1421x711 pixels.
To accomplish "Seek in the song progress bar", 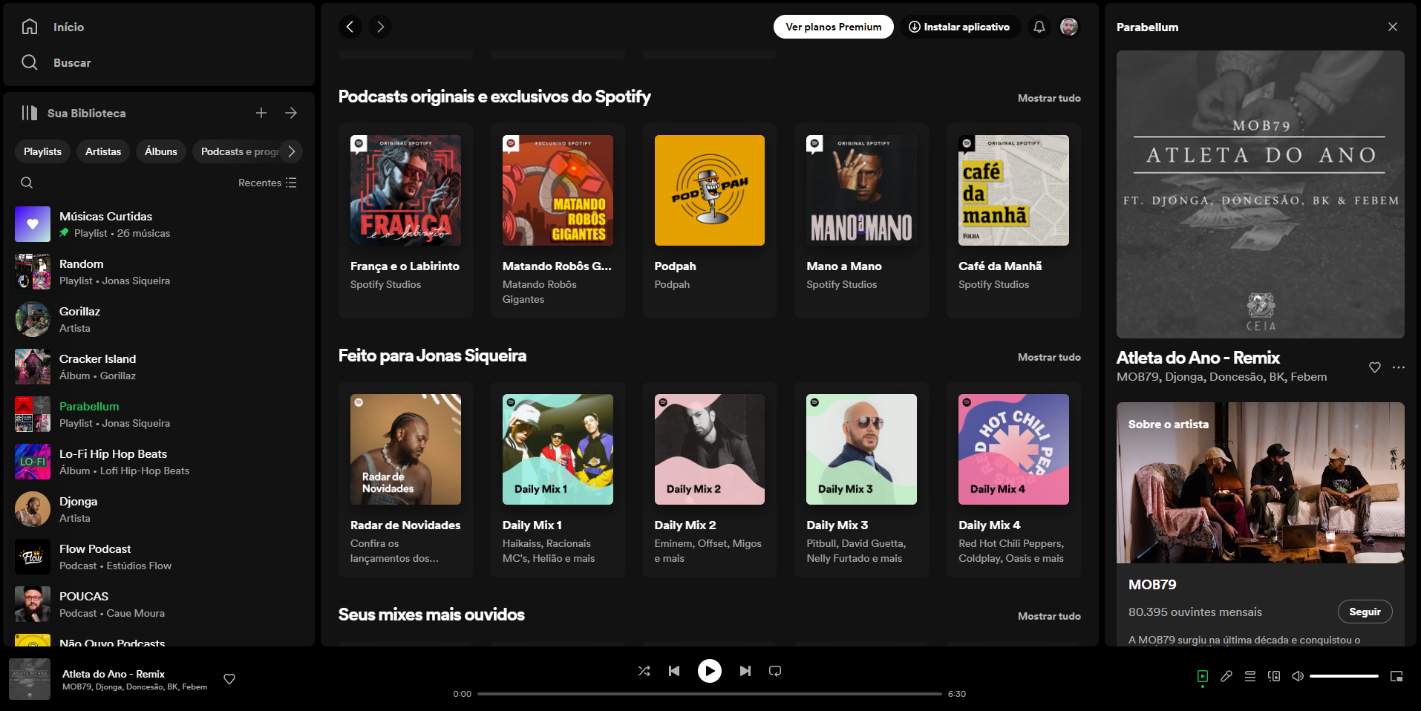I will click(x=710, y=694).
